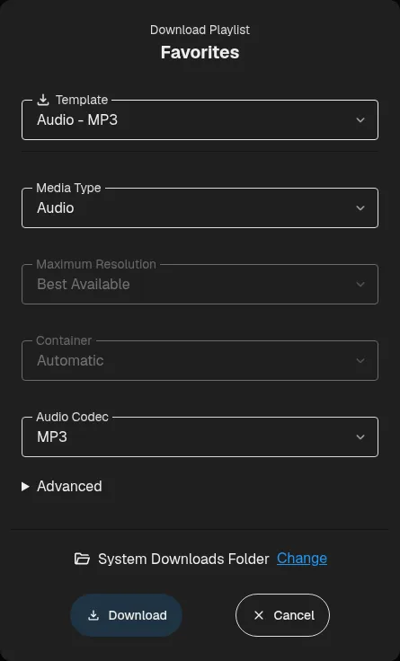Image resolution: width=400 pixels, height=661 pixels.
Task: Click the Maximum Resolution dropdown
Action: (200, 284)
